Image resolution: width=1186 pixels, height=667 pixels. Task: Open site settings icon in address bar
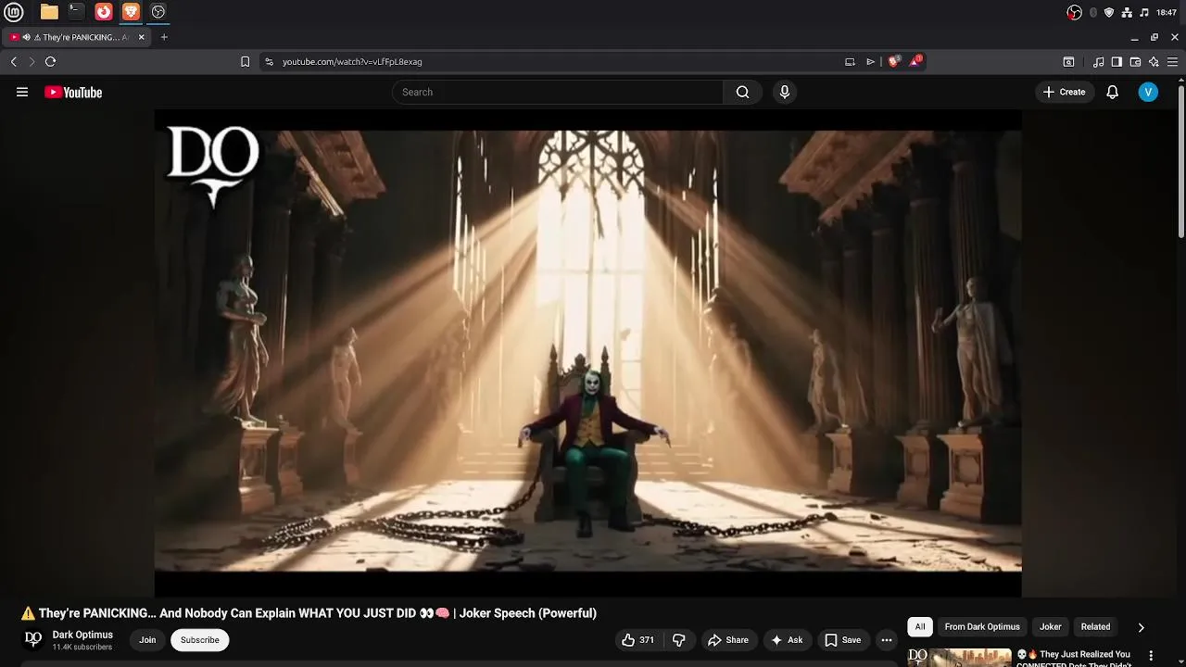[x=269, y=61]
